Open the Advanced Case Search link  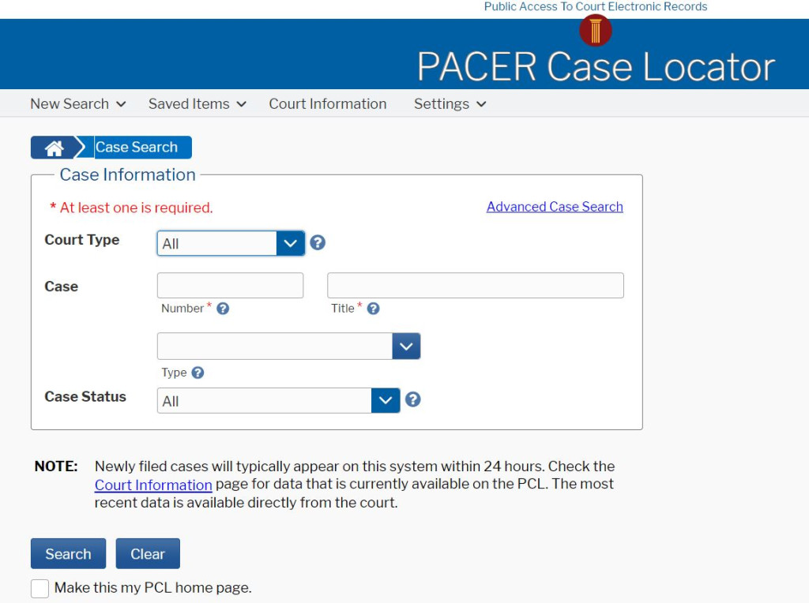[555, 207]
